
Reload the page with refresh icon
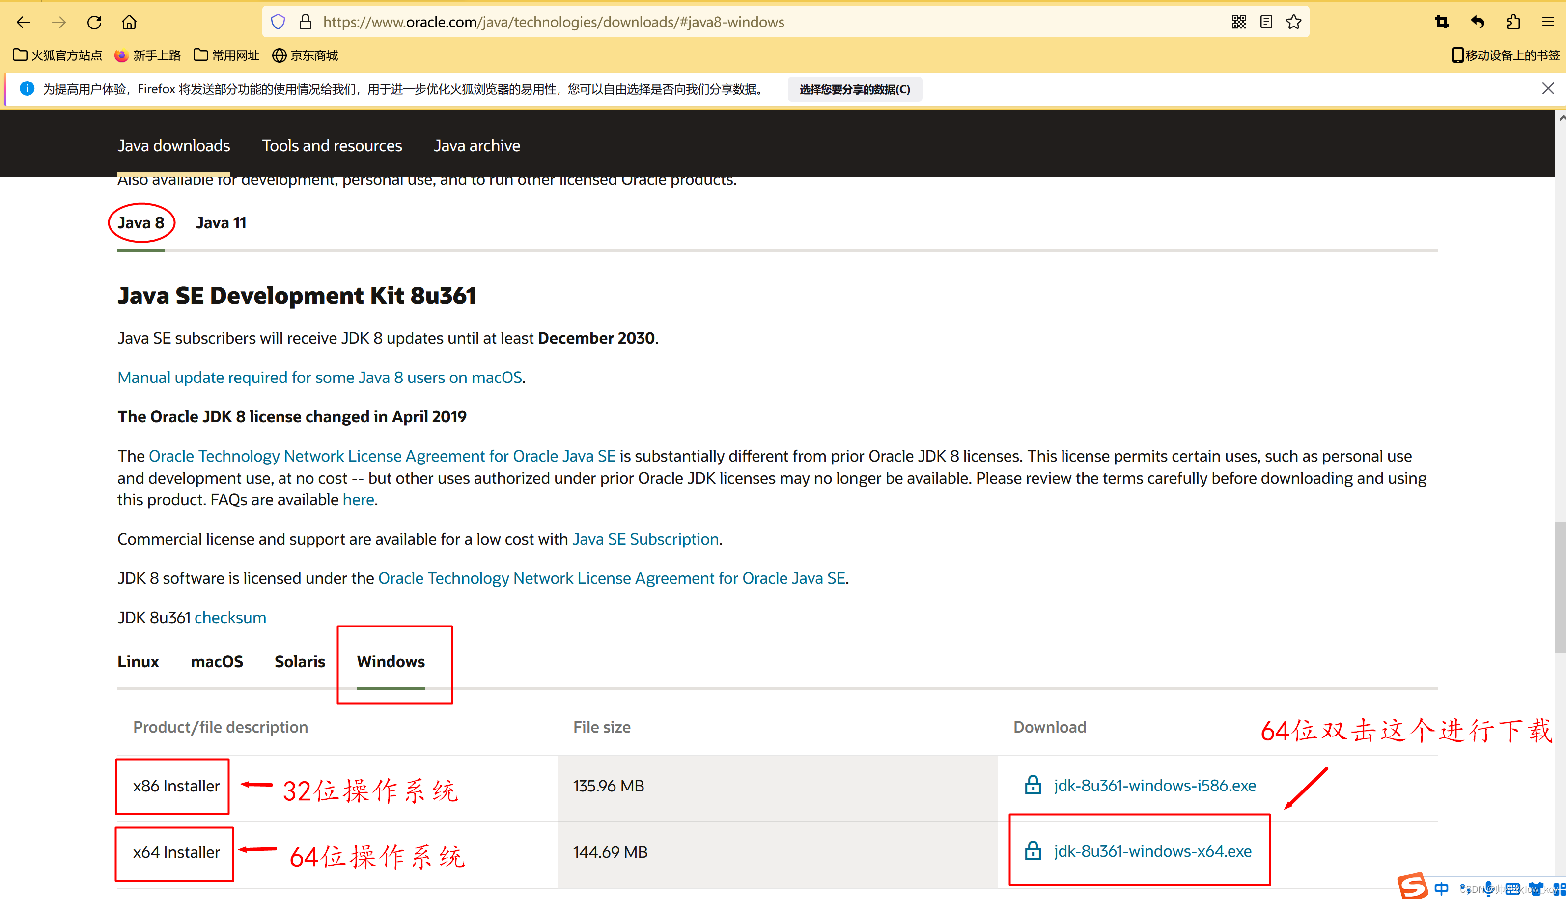tap(94, 22)
